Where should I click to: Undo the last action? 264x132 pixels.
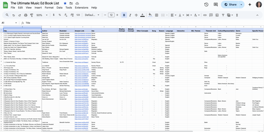click(x=13, y=15)
